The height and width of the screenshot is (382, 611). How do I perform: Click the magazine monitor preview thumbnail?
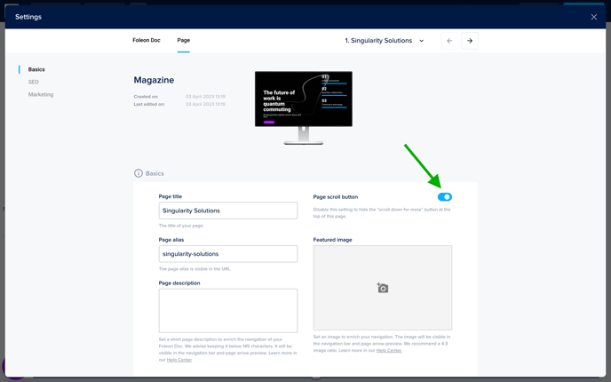[304, 107]
